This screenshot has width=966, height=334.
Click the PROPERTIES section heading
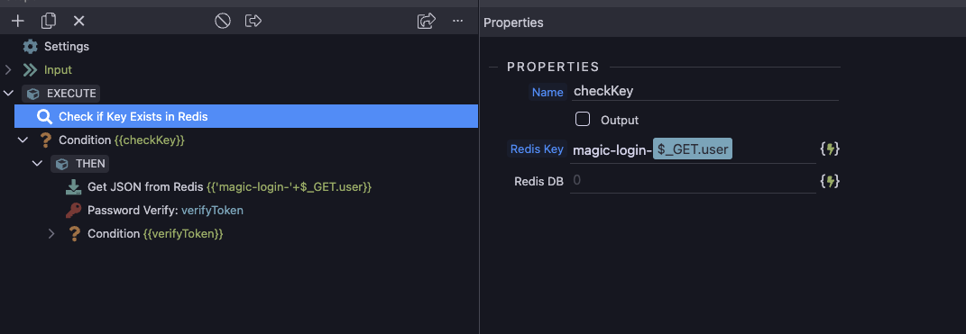pyautogui.click(x=553, y=67)
